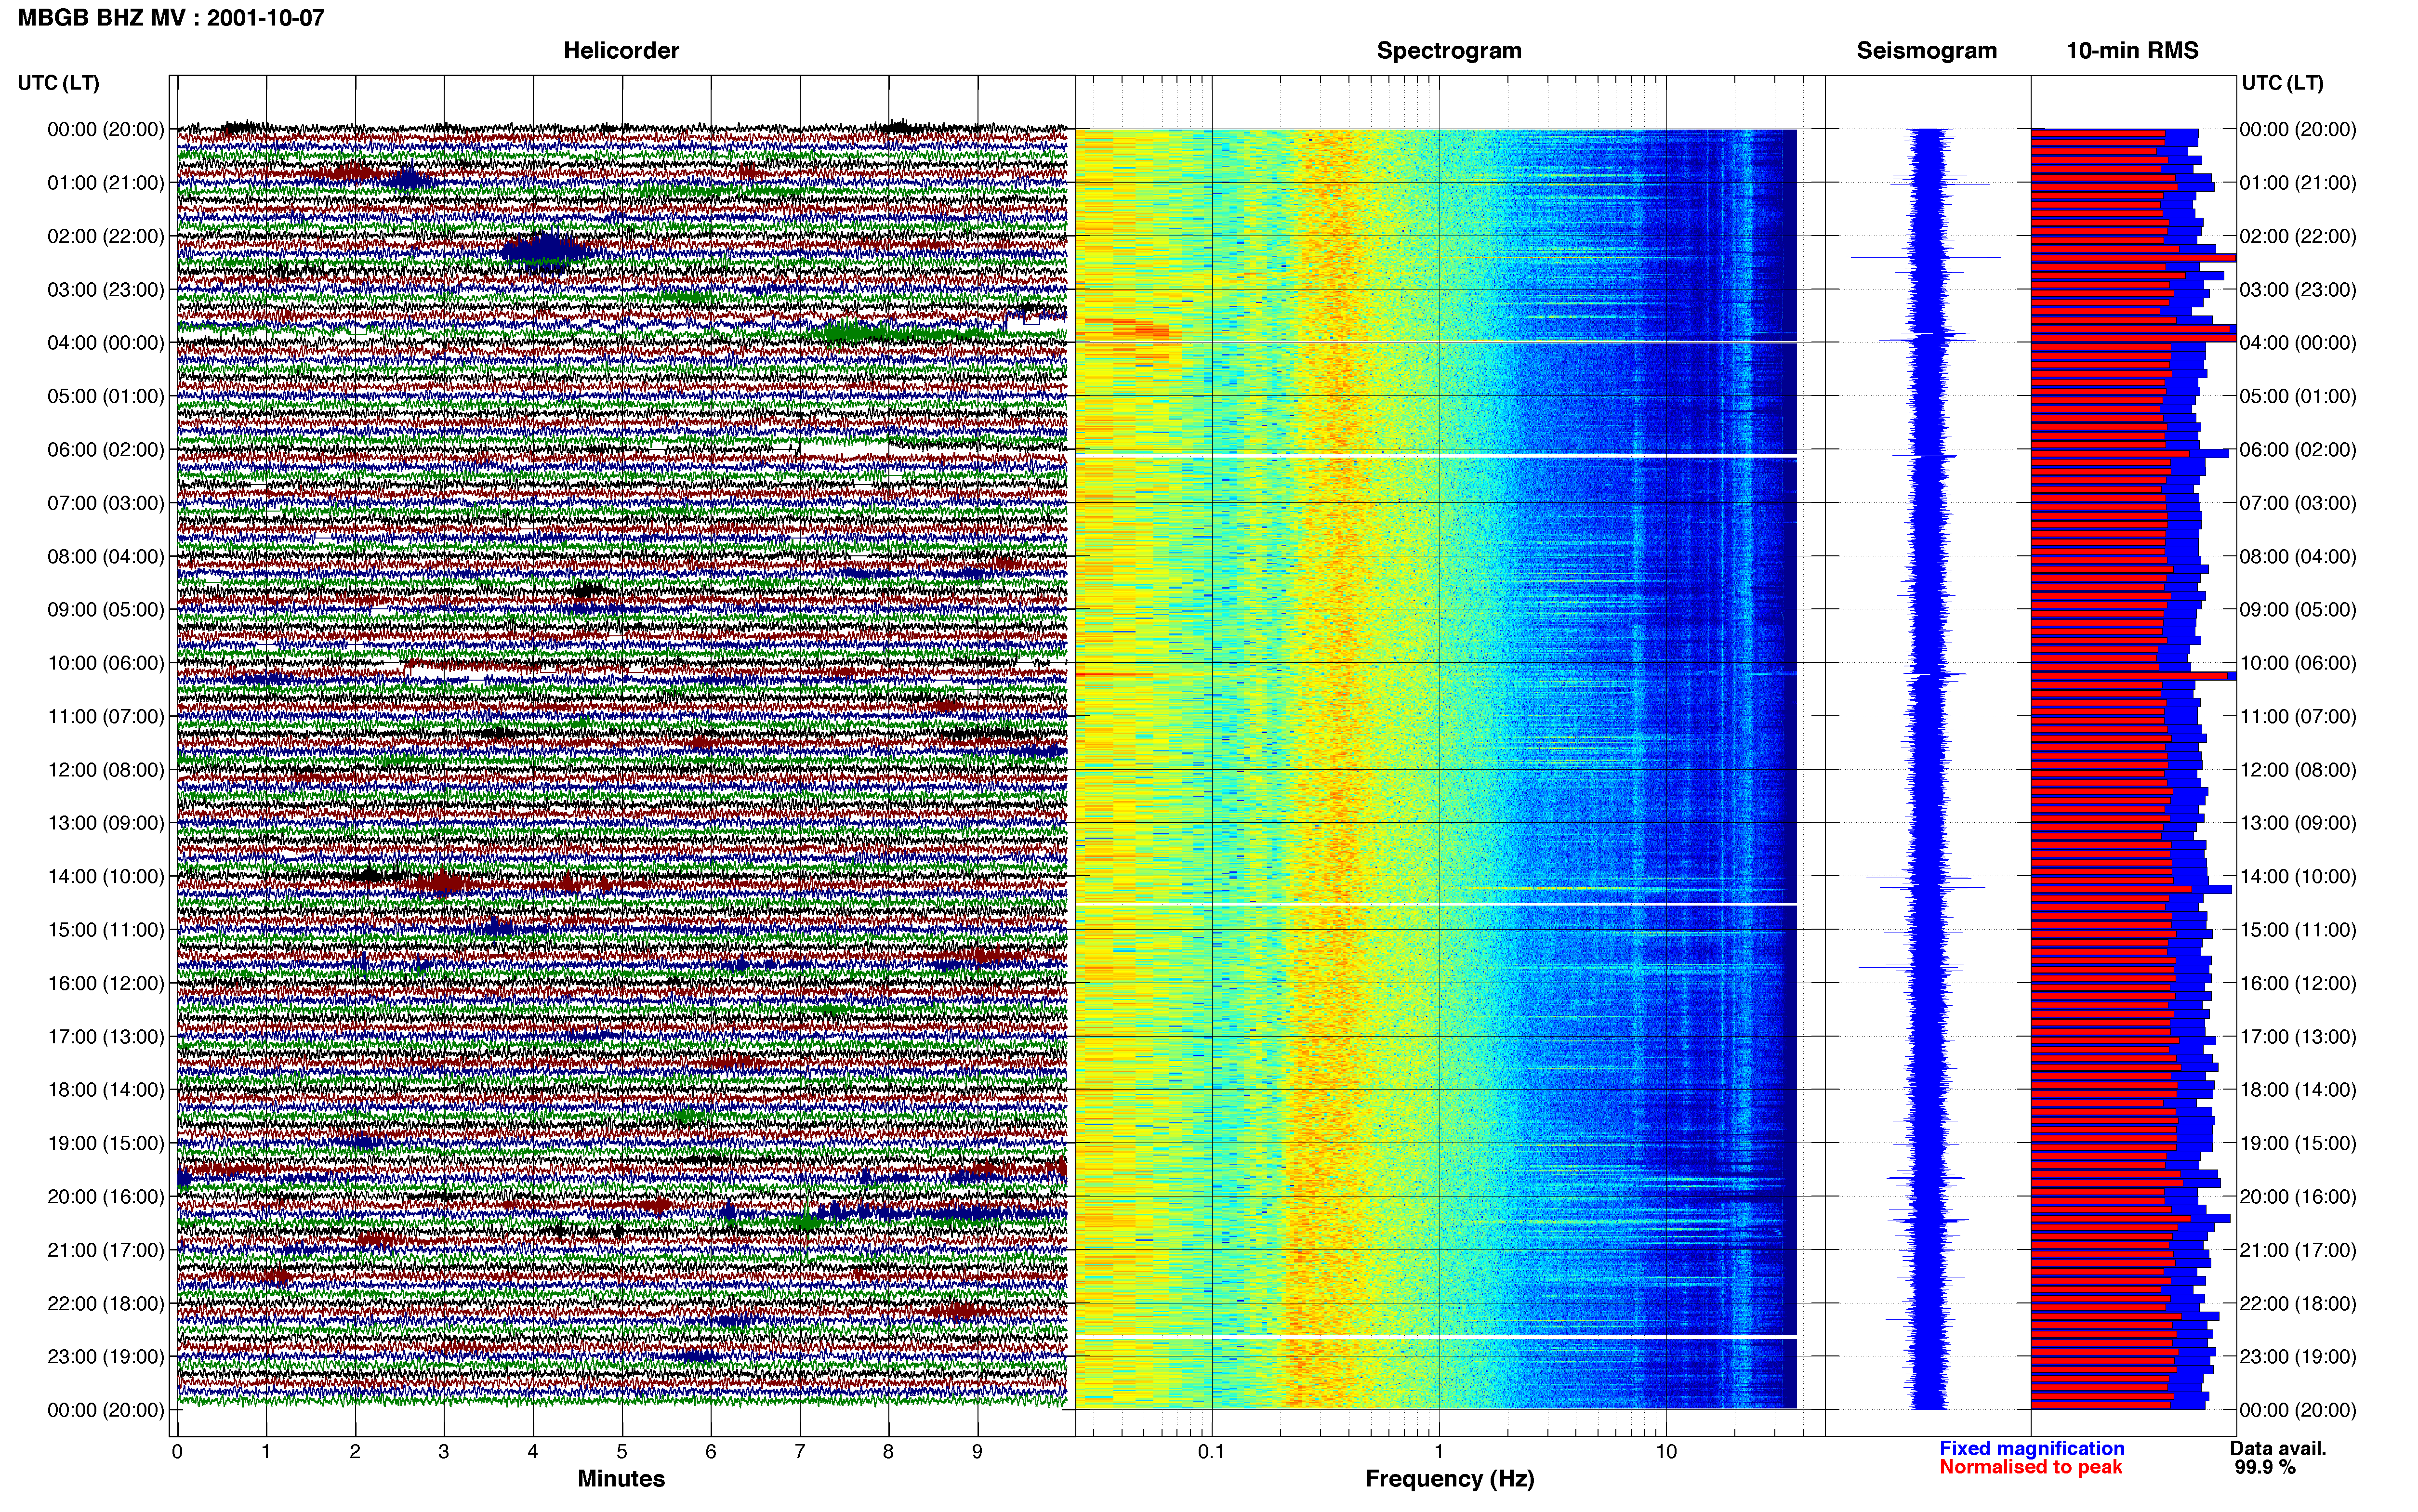Click left time label '11:00 (07:00)'
The width and height of the screenshot is (2418, 1512).
coord(106,716)
